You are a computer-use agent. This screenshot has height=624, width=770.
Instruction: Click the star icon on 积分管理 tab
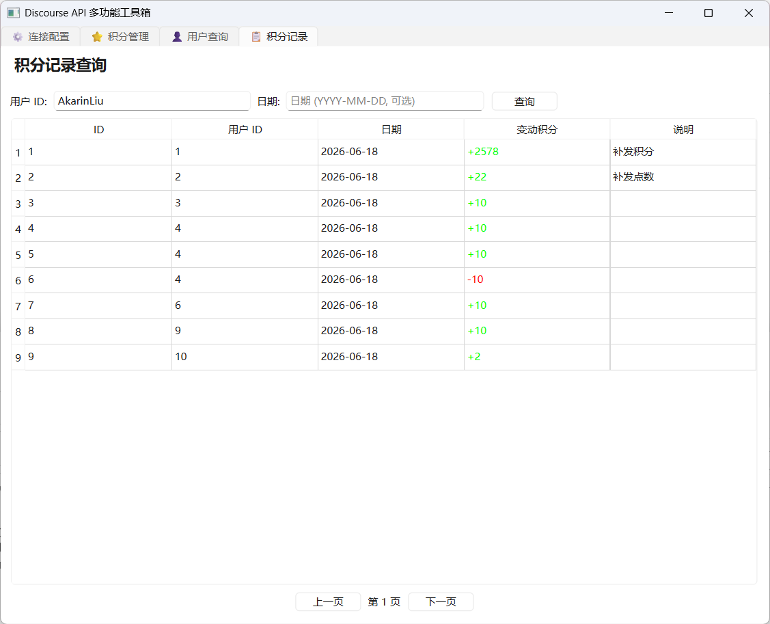coord(97,37)
